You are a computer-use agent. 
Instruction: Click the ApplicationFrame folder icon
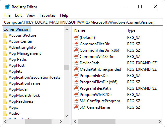click(5, 83)
